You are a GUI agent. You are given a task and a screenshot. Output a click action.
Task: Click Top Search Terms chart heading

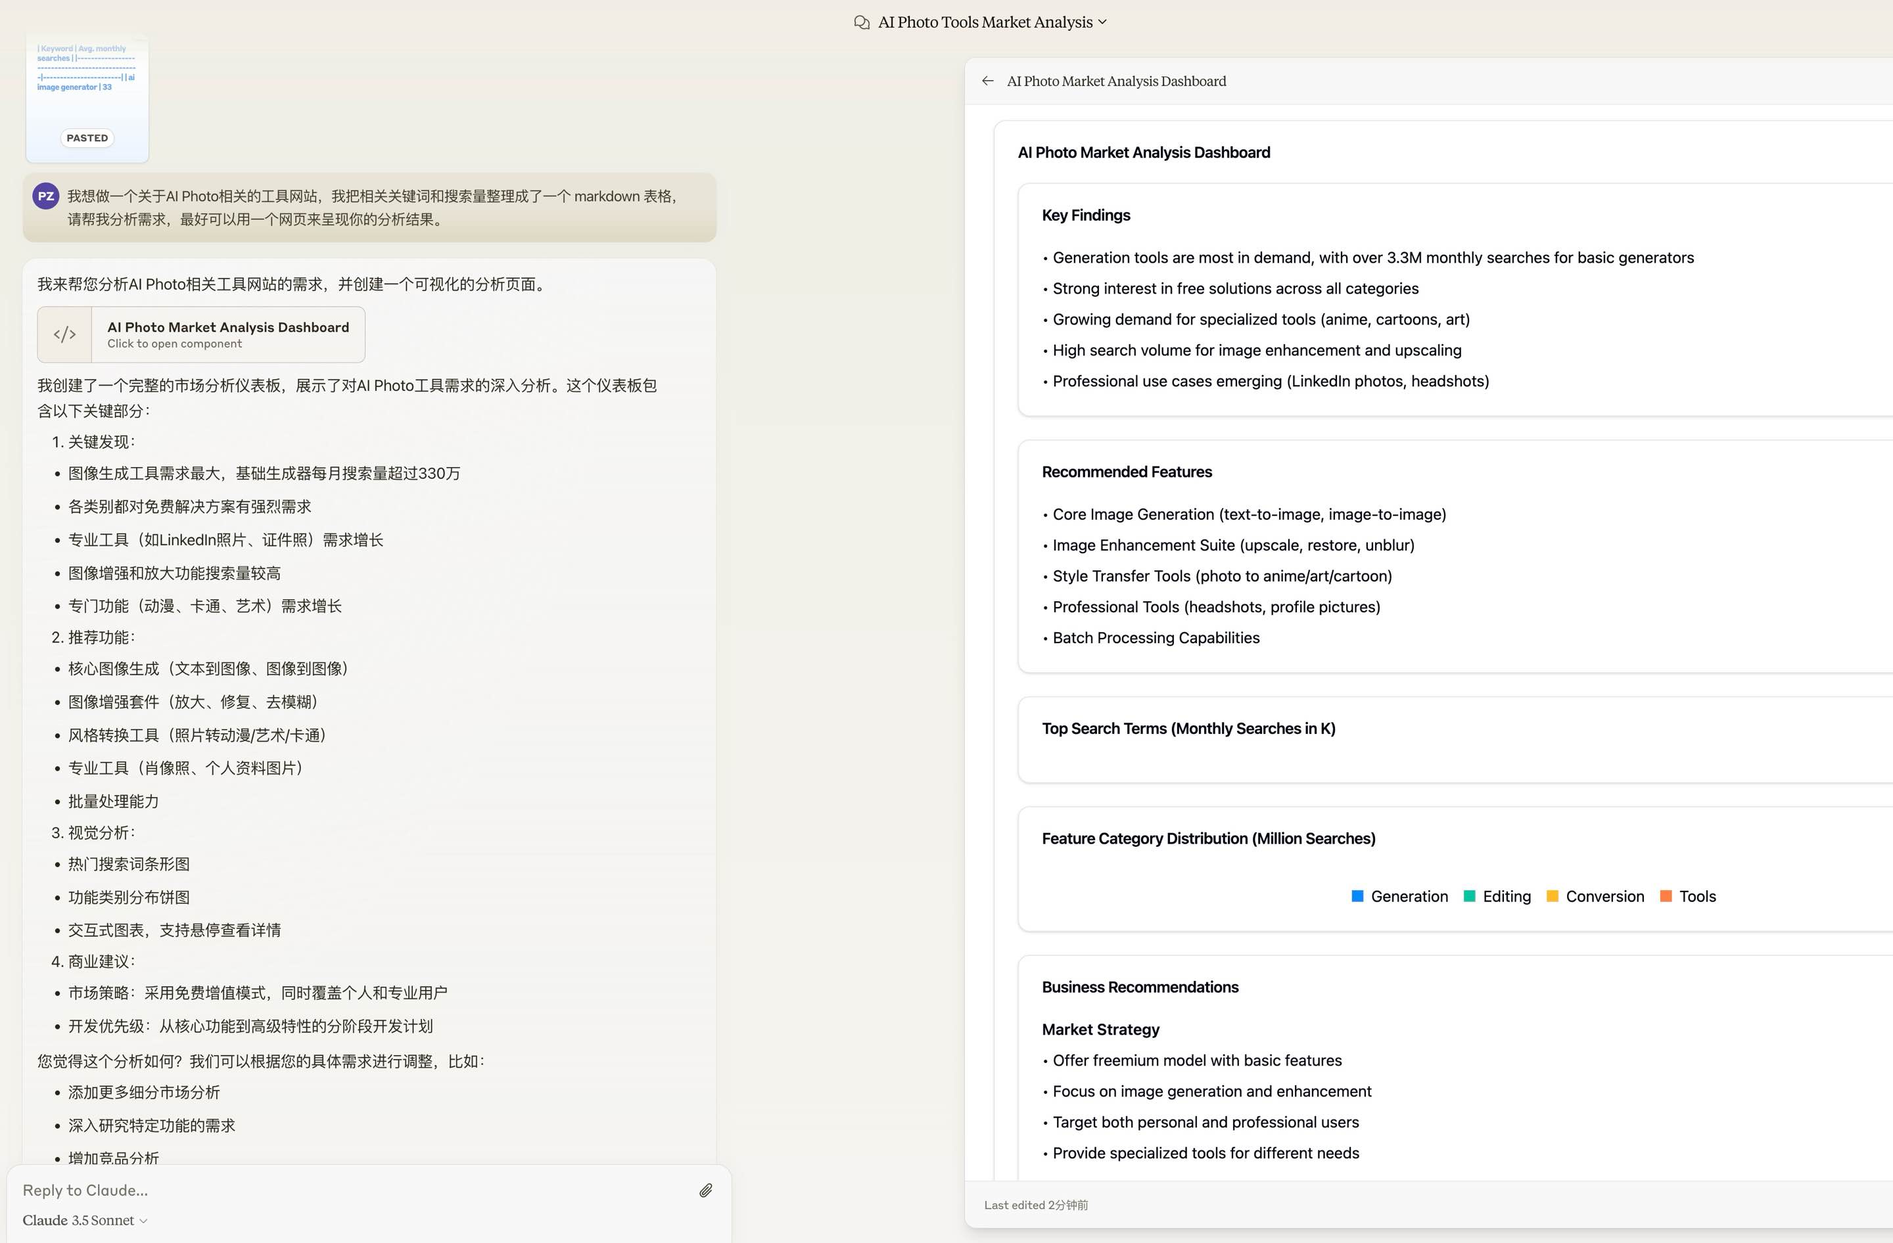point(1188,729)
